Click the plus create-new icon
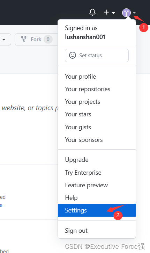 pyautogui.click(x=106, y=12)
